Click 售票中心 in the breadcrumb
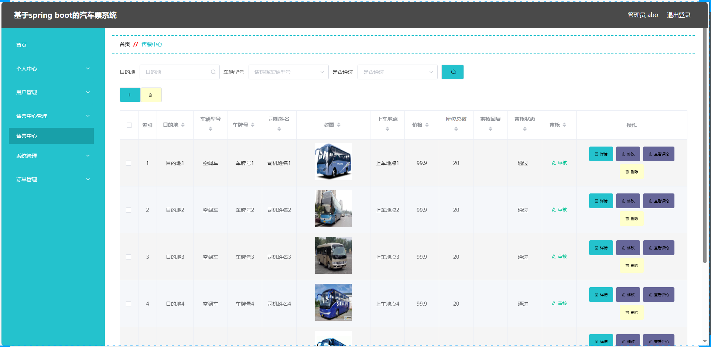This screenshot has height=347, width=711. point(152,44)
